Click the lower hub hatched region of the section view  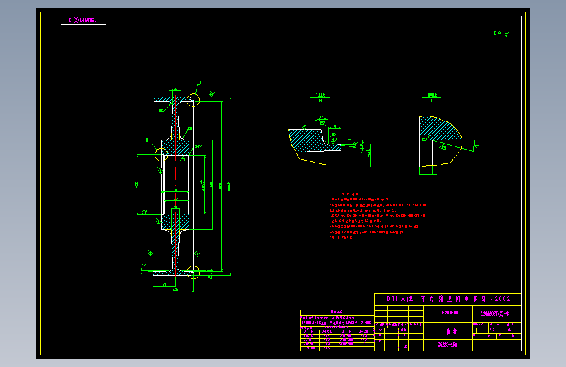pos(176,221)
